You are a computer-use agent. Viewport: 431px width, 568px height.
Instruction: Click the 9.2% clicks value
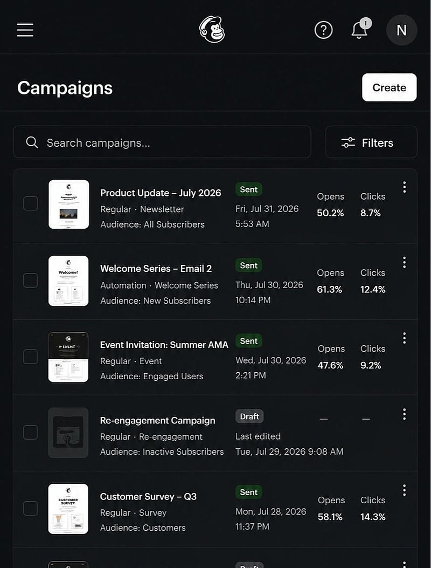coord(371,366)
